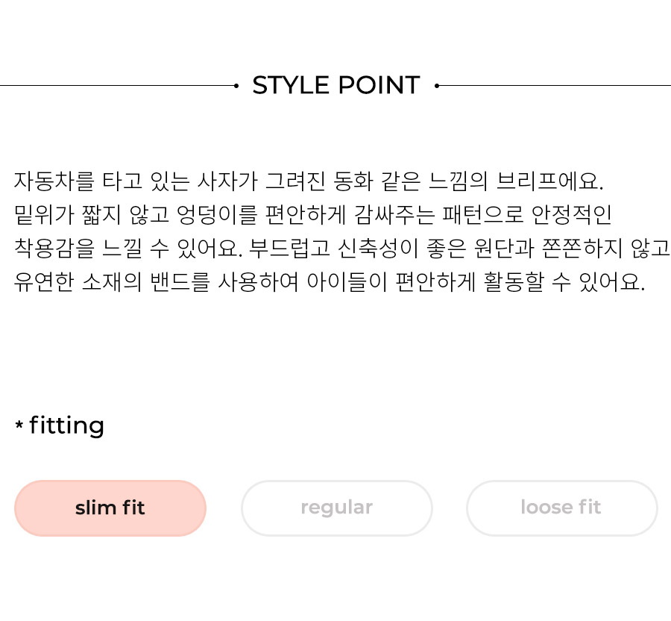Click the first description line starting 자동차를

pos(309,181)
